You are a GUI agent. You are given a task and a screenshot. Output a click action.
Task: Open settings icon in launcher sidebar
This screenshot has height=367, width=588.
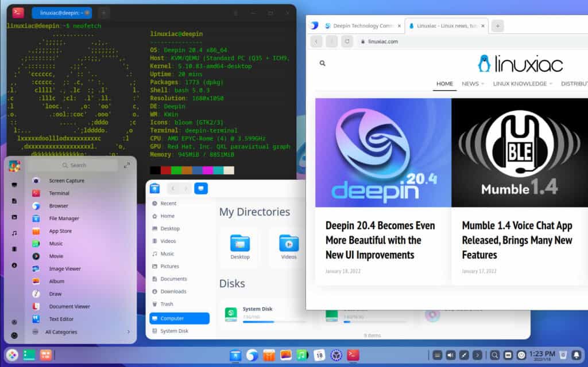coord(14,322)
